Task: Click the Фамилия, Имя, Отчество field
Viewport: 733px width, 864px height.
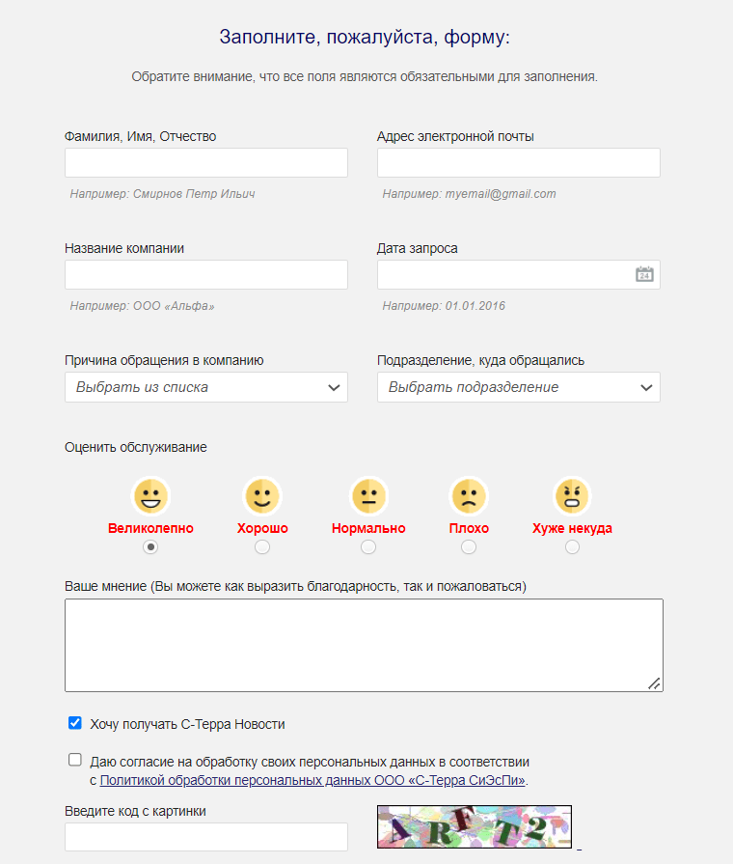Action: (206, 162)
